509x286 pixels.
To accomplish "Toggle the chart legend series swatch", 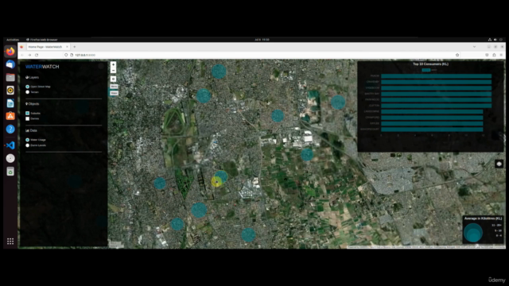I will point(426,70).
